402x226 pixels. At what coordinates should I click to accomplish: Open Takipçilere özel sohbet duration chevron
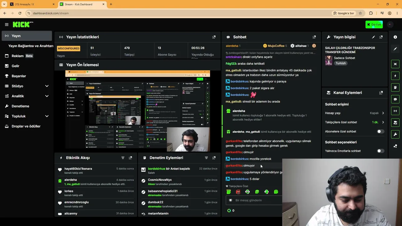click(383, 122)
